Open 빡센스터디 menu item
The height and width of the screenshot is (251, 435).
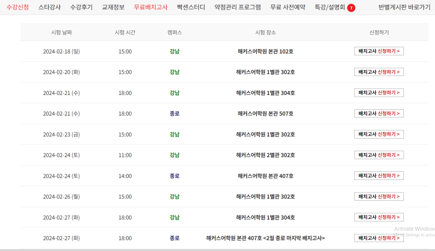tap(191, 7)
